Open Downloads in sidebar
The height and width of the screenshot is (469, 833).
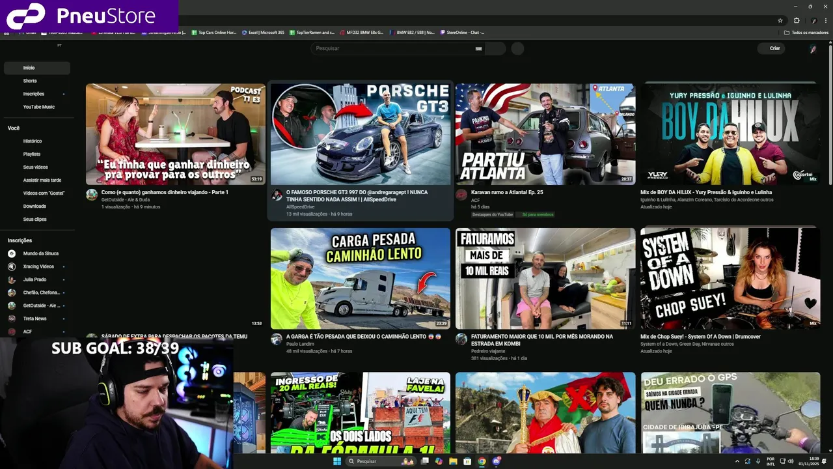point(37,206)
